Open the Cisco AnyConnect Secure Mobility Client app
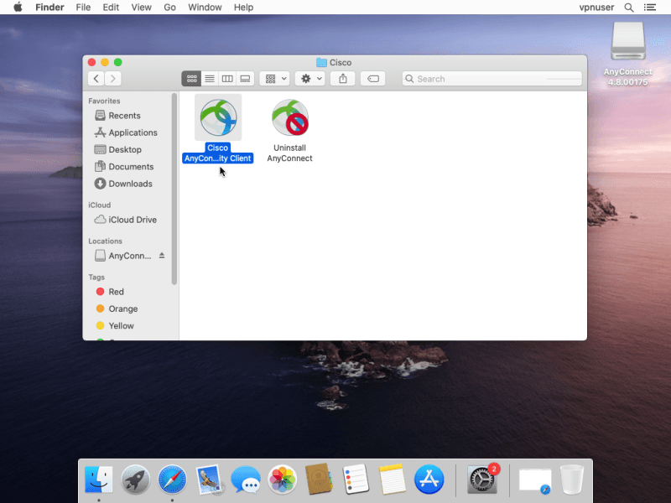Viewport: 671px width, 503px height. point(218,117)
